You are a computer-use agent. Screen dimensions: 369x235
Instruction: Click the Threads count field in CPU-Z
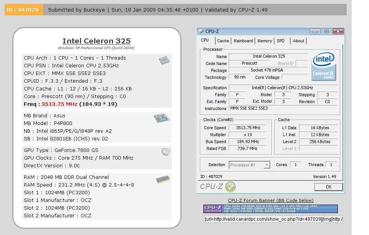point(331,165)
